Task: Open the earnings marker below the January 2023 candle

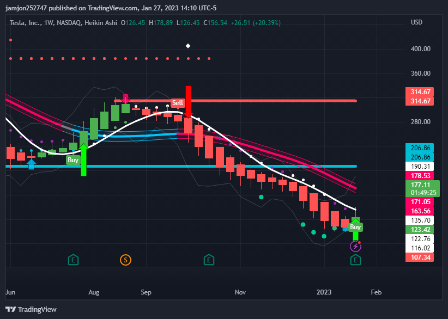Action: point(355,260)
